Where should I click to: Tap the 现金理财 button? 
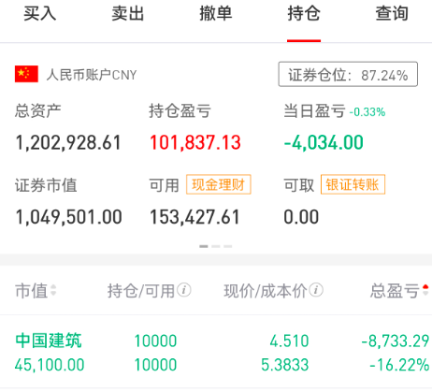[219, 184]
